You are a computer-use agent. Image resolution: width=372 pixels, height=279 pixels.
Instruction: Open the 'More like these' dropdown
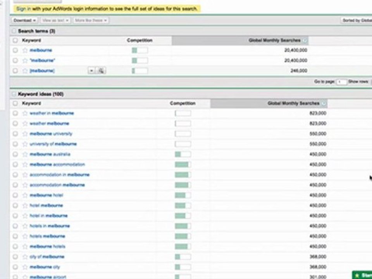91,21
